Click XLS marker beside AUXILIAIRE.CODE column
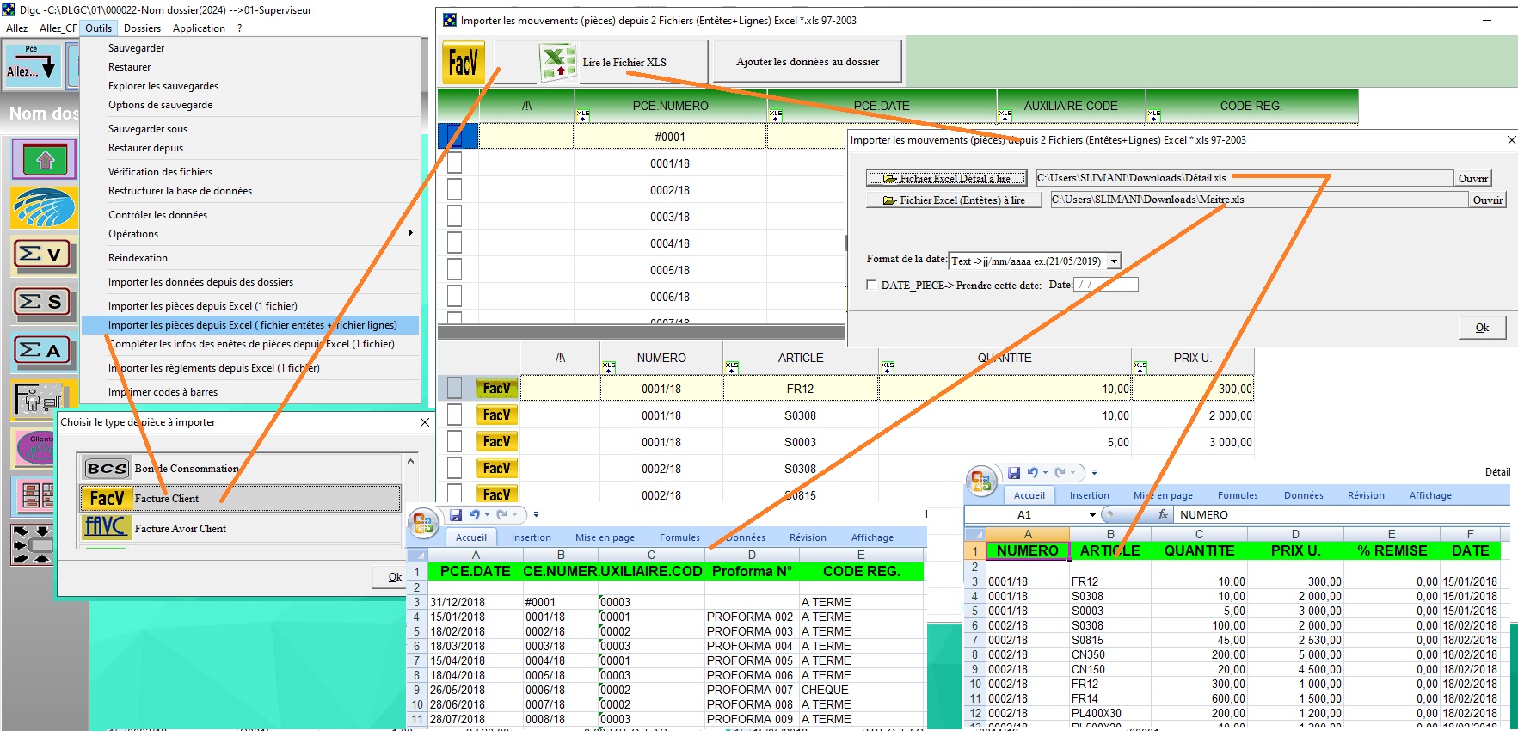The width and height of the screenshot is (1518, 731). [1005, 114]
